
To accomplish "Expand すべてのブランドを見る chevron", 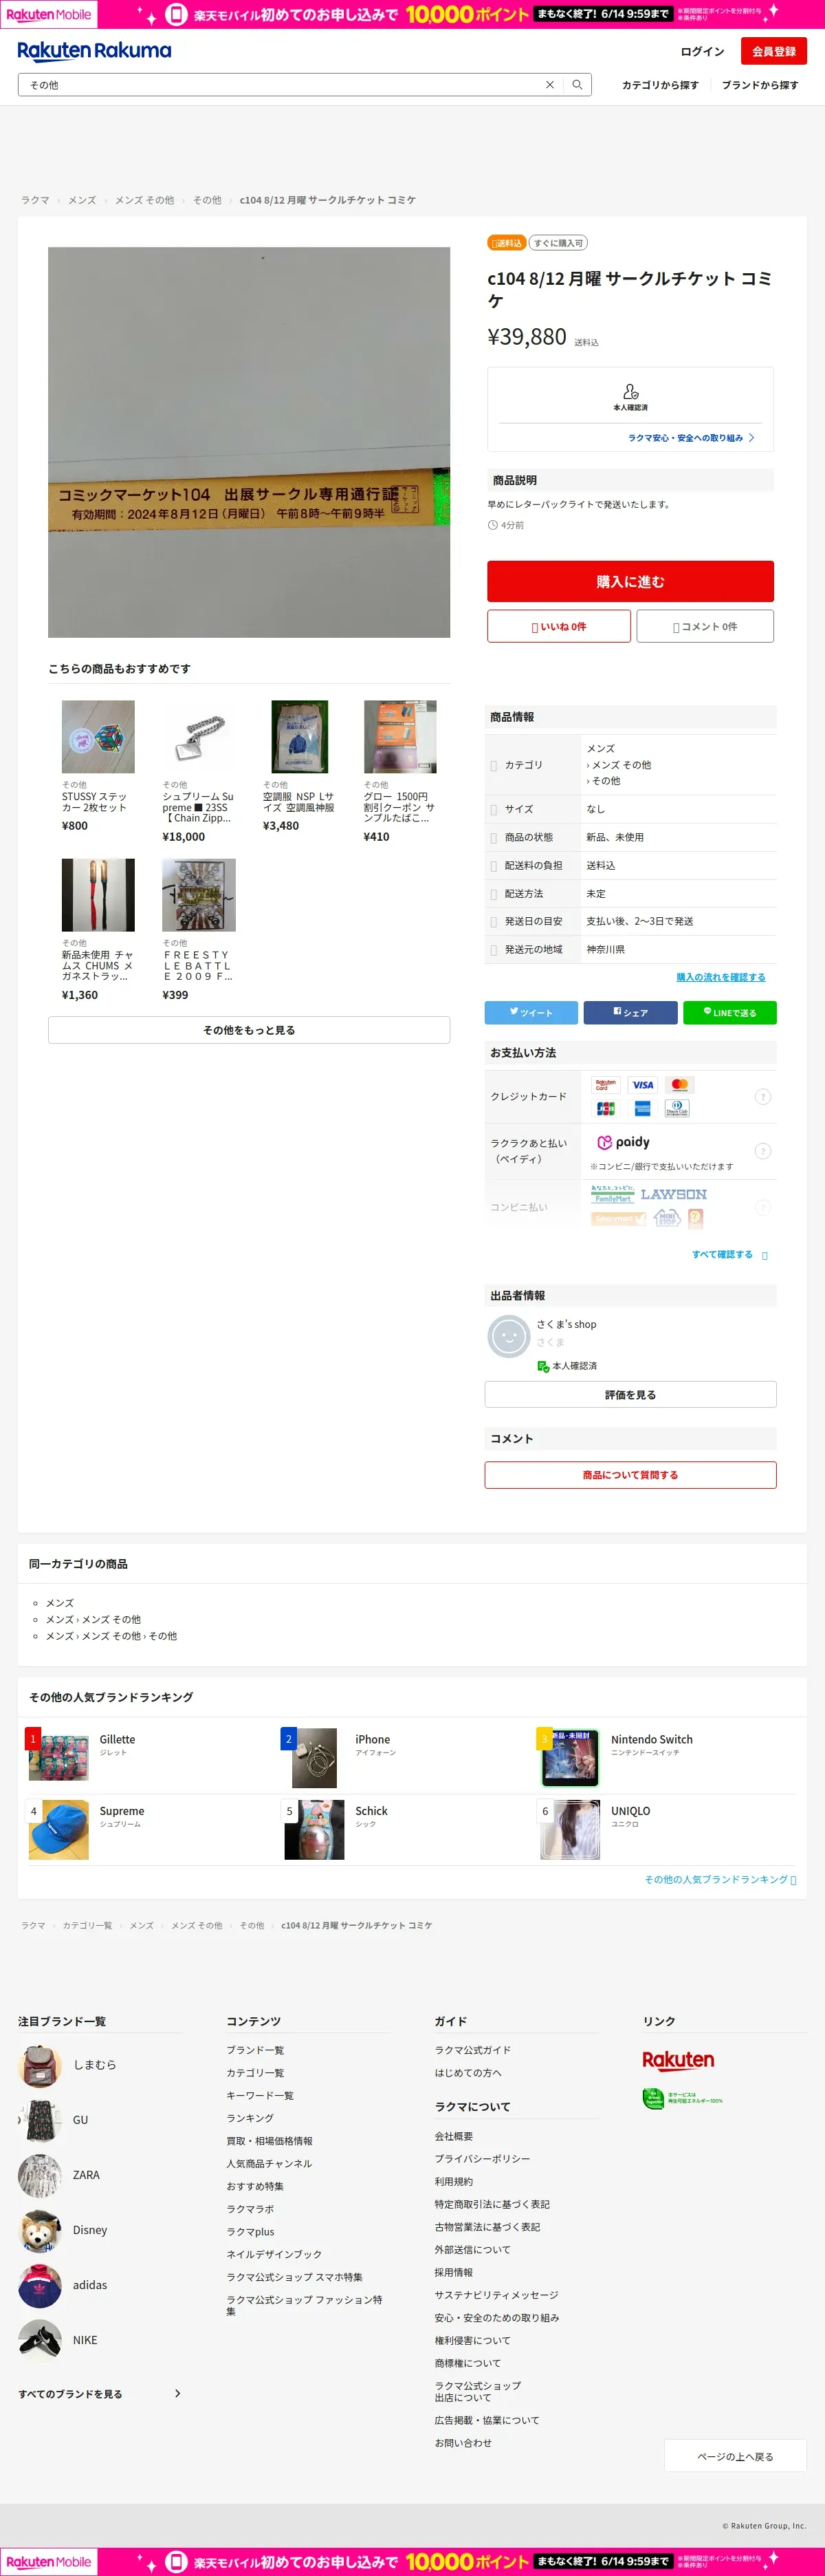I will pos(178,2393).
